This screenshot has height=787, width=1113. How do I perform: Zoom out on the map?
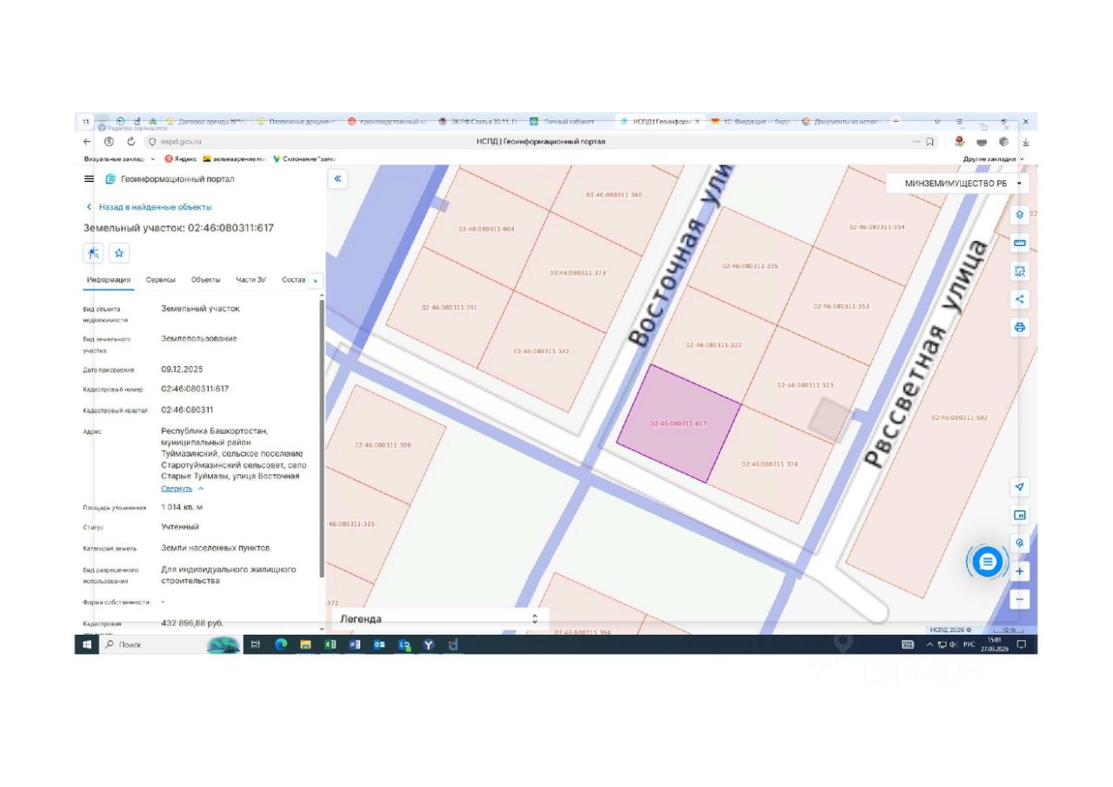point(1020,599)
